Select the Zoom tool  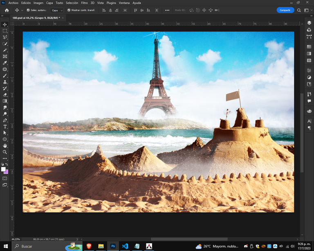tap(5, 152)
